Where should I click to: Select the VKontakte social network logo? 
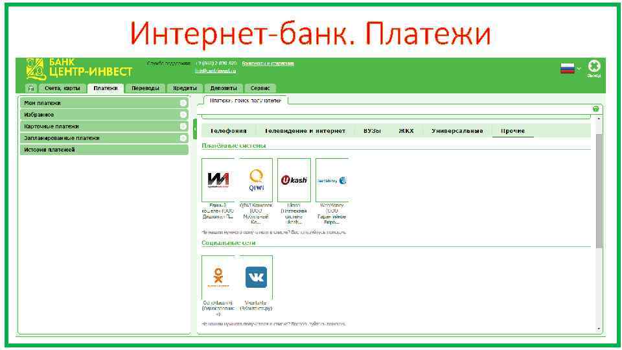257,277
